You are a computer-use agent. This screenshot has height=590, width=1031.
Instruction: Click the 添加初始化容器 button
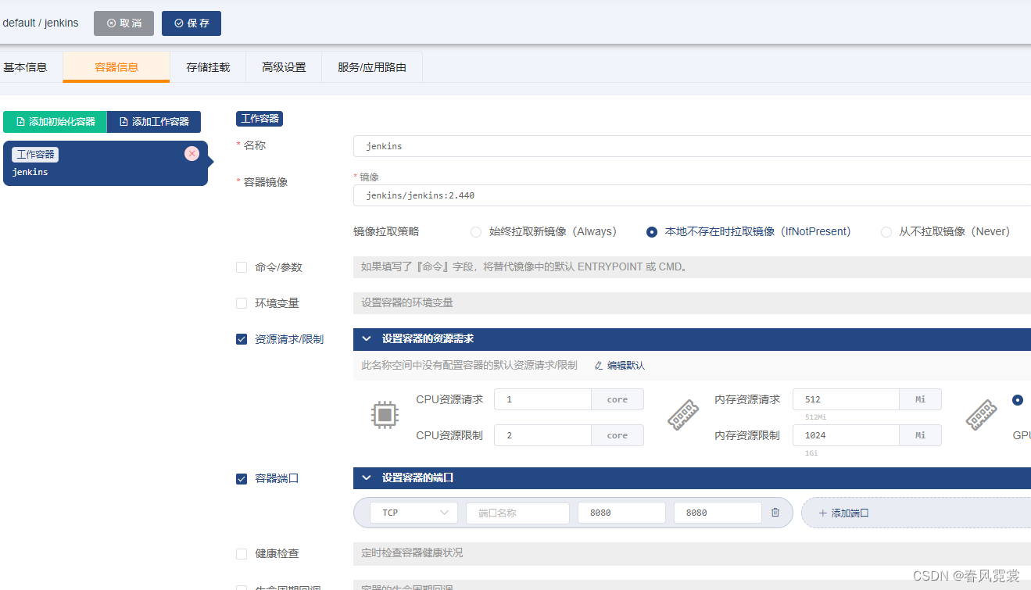tap(54, 122)
